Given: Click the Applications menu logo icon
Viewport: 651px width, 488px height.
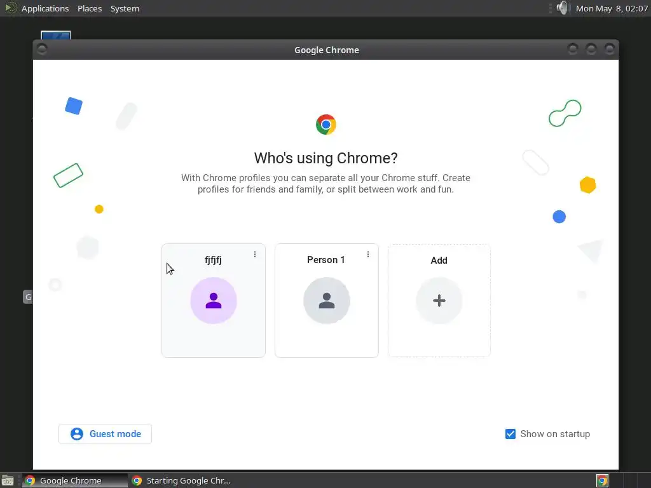Looking at the screenshot, I should click(x=10, y=8).
